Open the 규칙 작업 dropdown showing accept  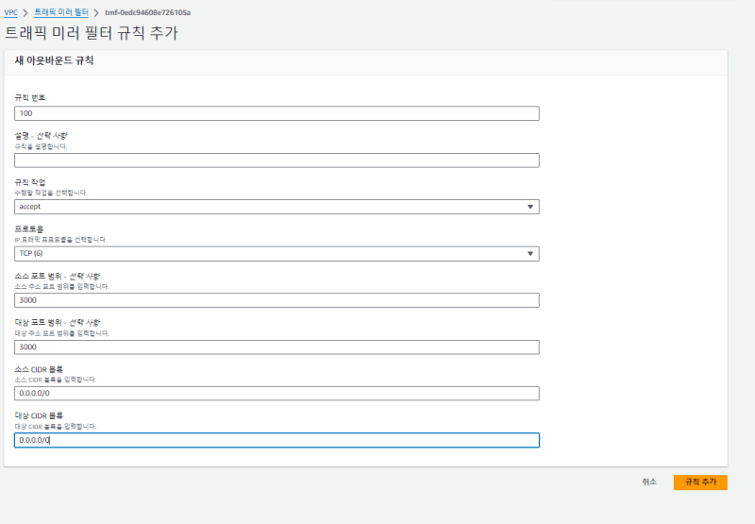tap(277, 207)
